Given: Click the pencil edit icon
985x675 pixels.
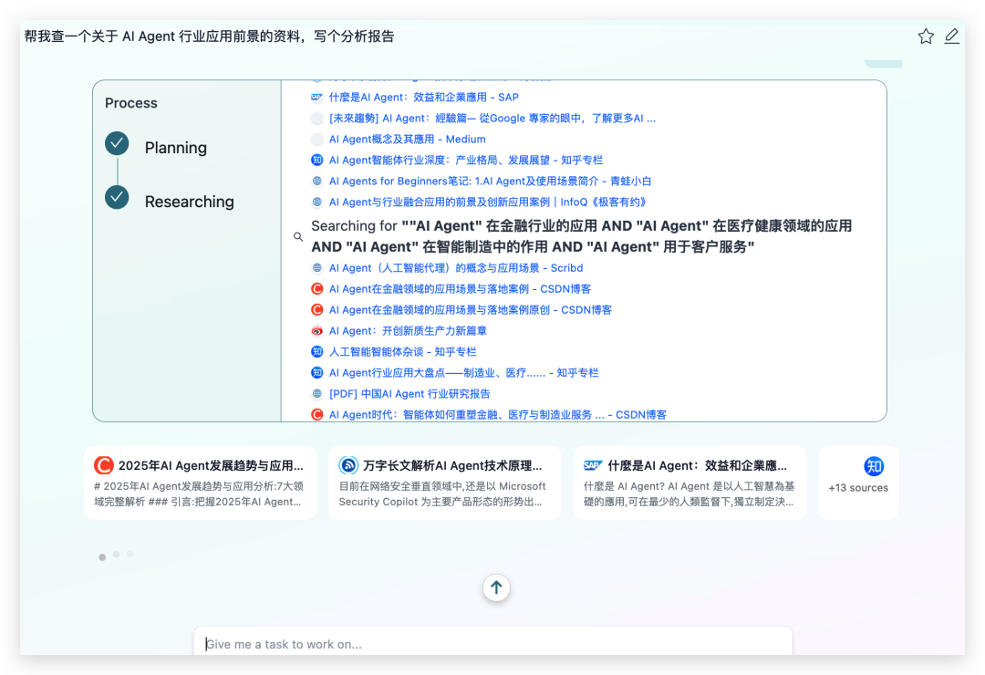Looking at the screenshot, I should point(951,36).
